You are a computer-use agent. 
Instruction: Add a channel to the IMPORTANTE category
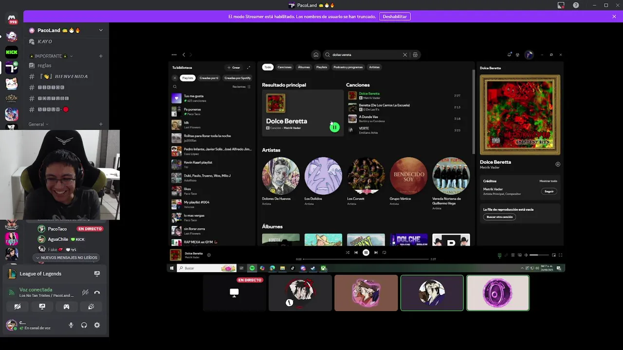click(101, 56)
